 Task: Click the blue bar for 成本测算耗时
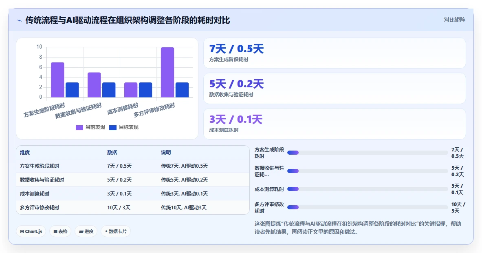[x=145, y=90]
